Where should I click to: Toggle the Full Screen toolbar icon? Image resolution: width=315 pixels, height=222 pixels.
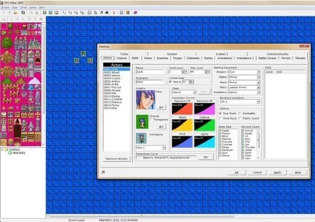click(122, 13)
